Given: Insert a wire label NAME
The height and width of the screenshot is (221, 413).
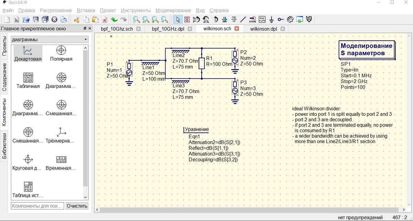Looking at the screenshot, I should coord(253,19).
